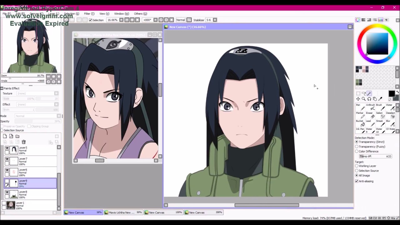Viewport: 400px width, 225px height.
Task: Open the Stabilizer S-6 dropdown
Action: [x=215, y=20]
